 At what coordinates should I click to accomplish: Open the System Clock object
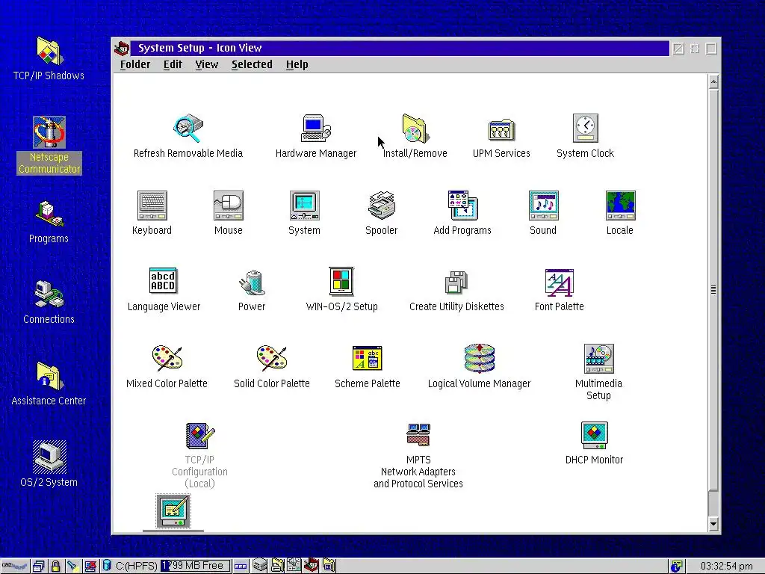point(585,128)
